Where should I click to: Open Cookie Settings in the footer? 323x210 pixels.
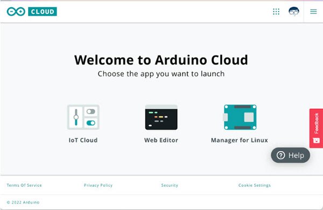pos(255,185)
